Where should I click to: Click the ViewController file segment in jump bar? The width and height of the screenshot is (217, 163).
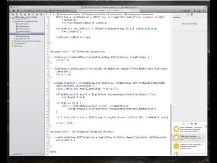(115, 14)
